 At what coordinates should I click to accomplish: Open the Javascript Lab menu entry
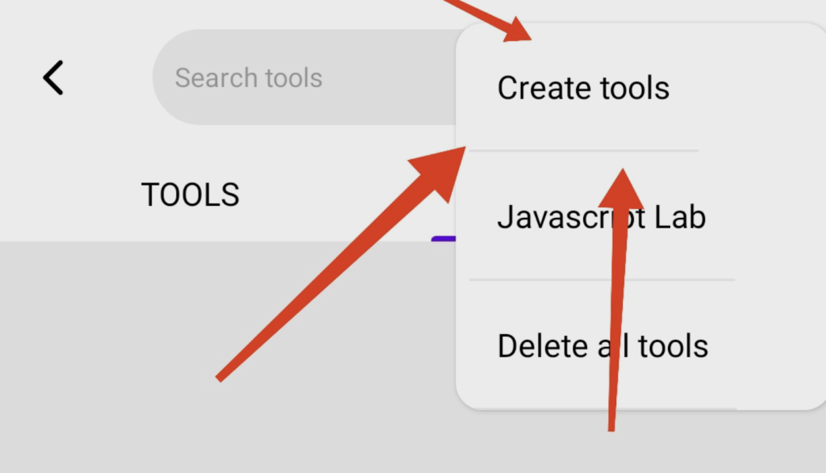[601, 217]
